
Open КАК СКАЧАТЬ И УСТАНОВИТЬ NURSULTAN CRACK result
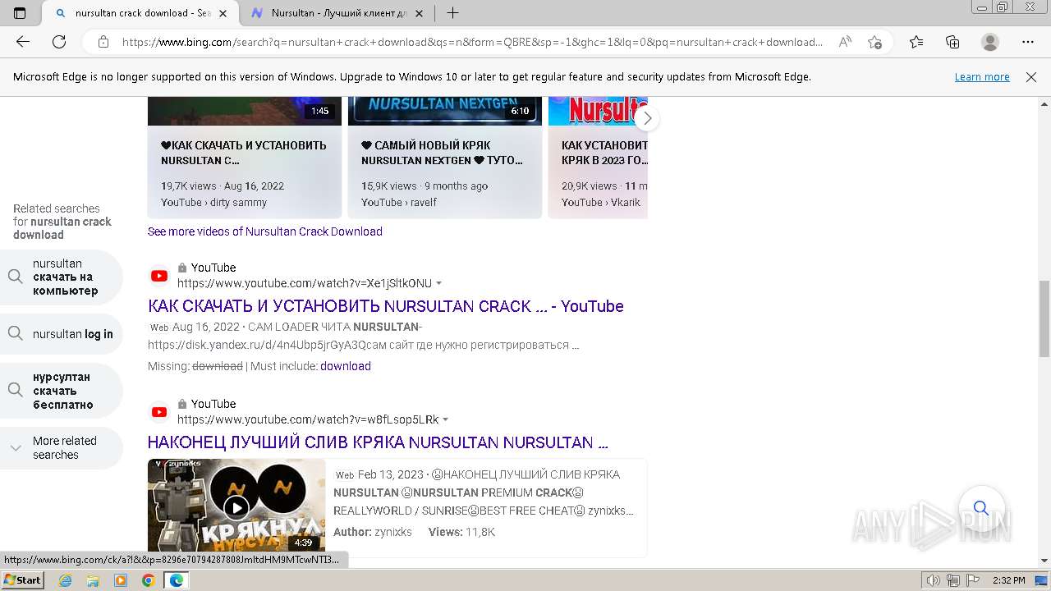[386, 306]
